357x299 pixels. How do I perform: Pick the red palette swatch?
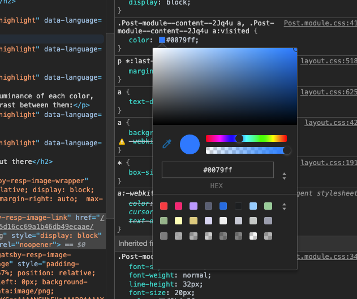[164, 206]
